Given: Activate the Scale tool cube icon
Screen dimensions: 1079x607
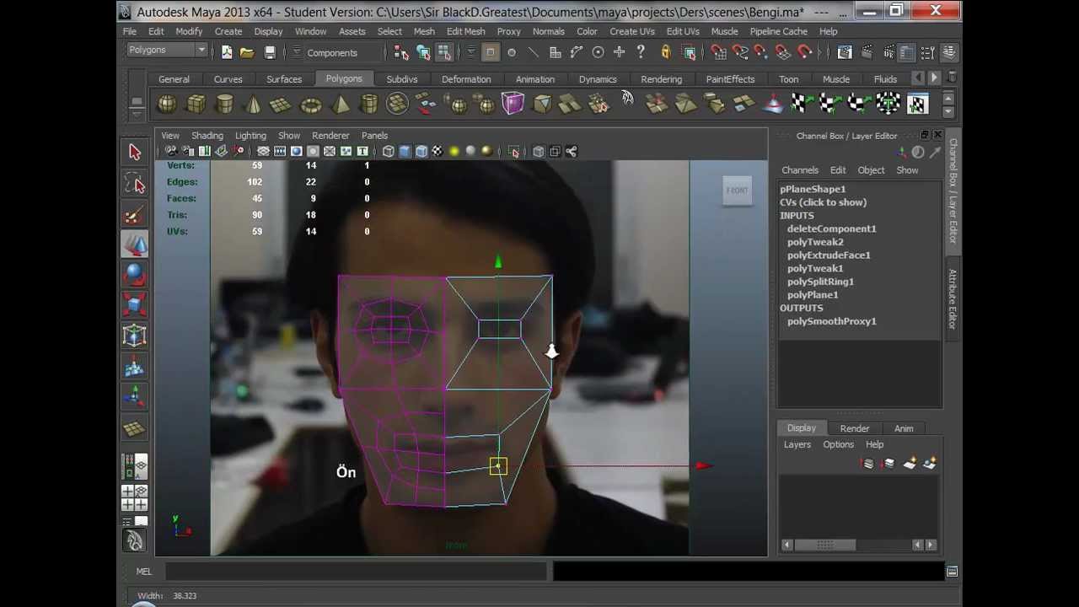Looking at the screenshot, I should click(135, 305).
